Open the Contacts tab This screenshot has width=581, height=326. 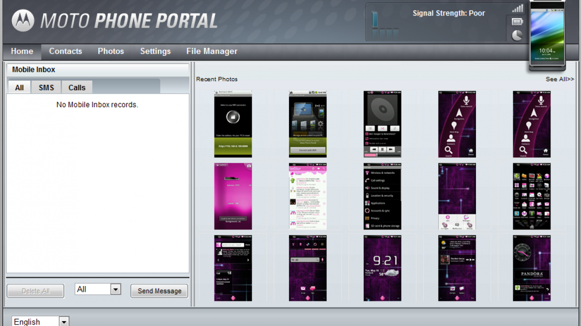pyautogui.click(x=65, y=51)
